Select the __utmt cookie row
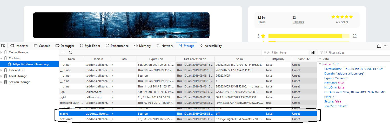390x133 pixels. [x=188, y=81]
